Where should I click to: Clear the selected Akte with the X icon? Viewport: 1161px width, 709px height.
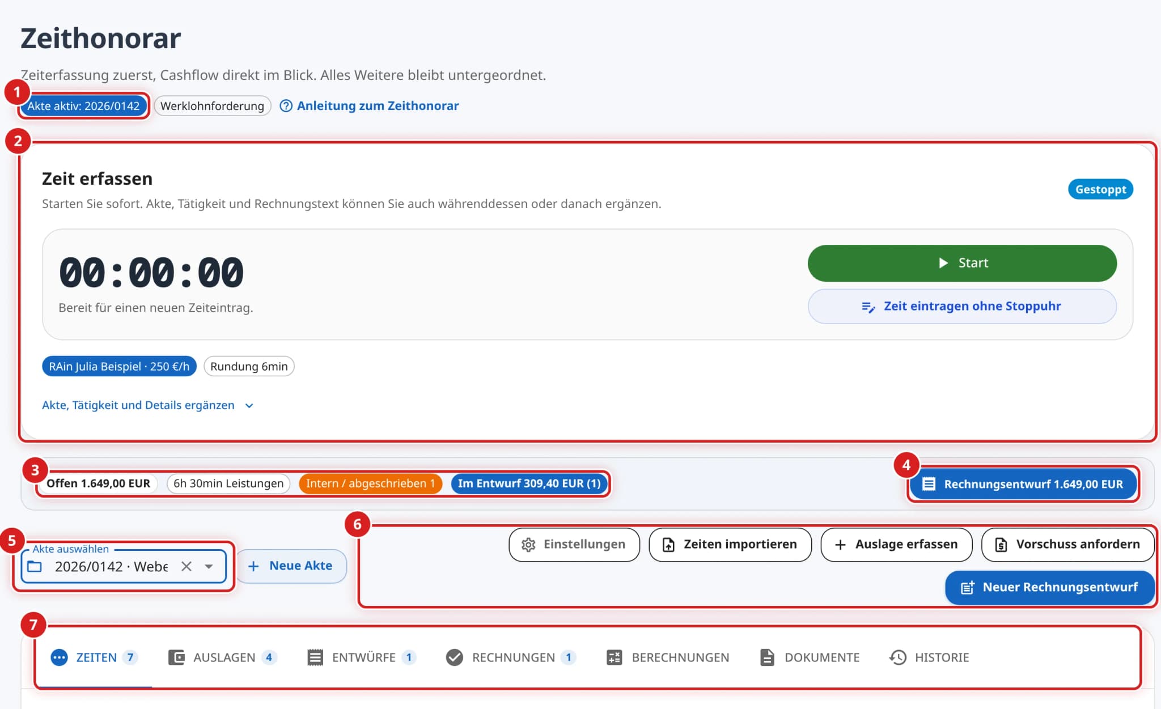(187, 566)
